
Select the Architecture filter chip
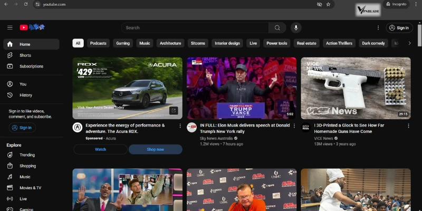click(x=170, y=43)
